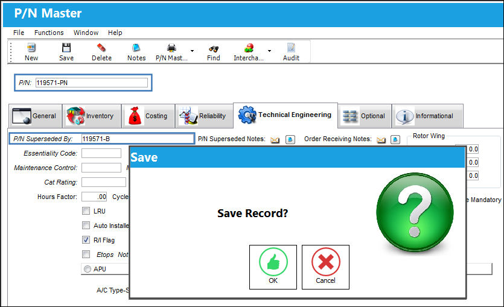Screen dimensions: 504x307
Task: Click the Essentiality Code field
Action: pyautogui.click(x=101, y=153)
